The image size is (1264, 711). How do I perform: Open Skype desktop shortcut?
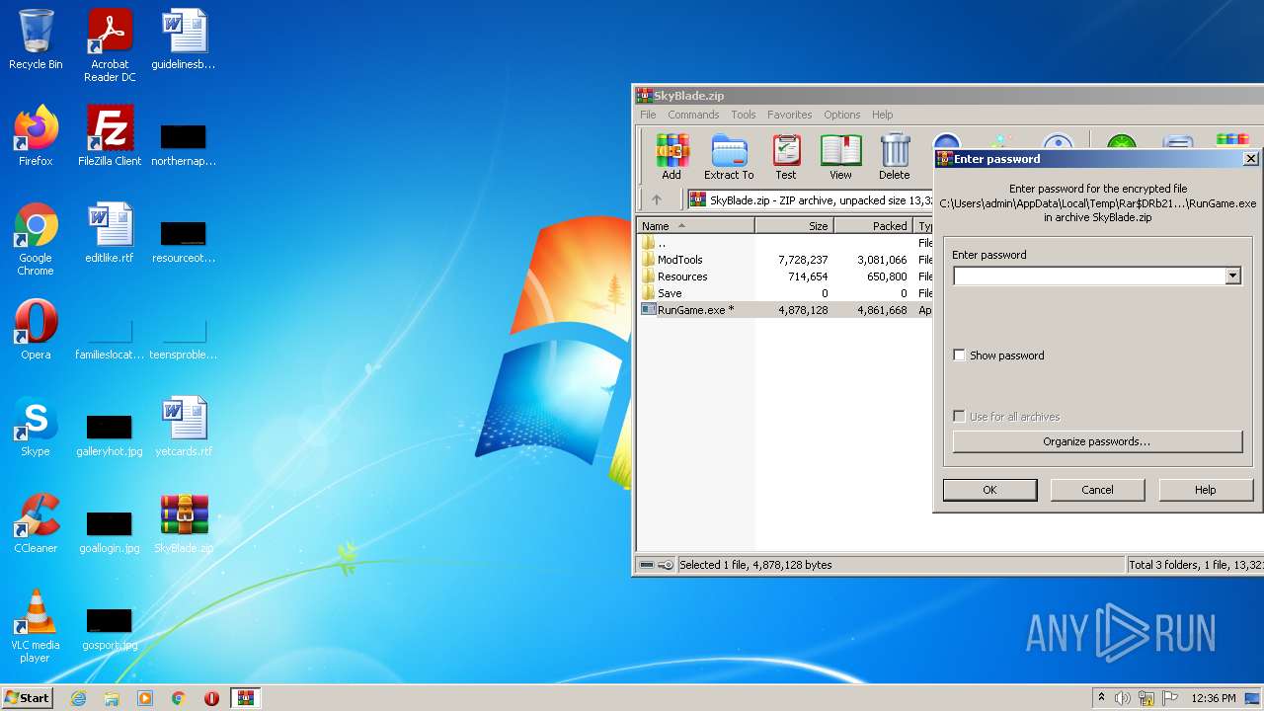[x=36, y=426]
